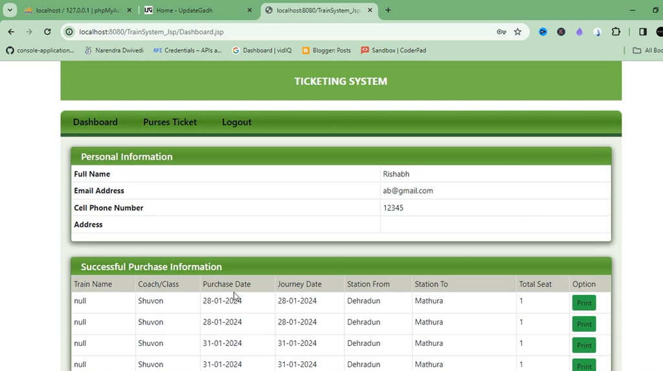Viewport: 663px width, 371px height.
Task: Open the Credentials – APIs bookmark
Action: 188,50
